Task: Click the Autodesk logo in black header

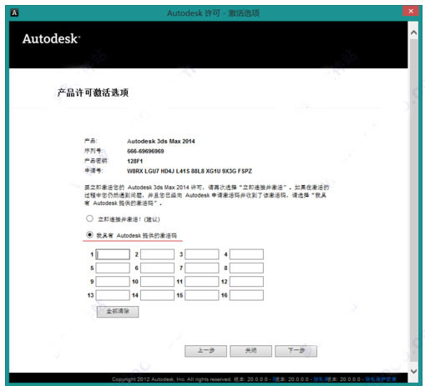Action: (x=51, y=38)
